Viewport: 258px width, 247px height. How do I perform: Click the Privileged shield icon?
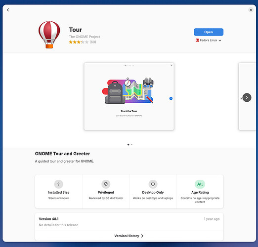click(x=106, y=184)
